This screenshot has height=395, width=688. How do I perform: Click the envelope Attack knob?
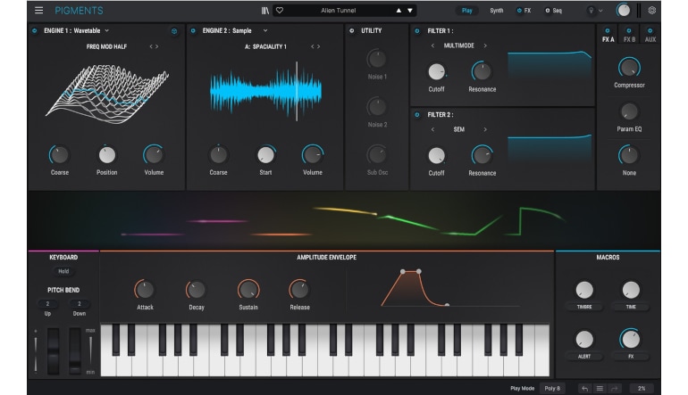pos(145,290)
